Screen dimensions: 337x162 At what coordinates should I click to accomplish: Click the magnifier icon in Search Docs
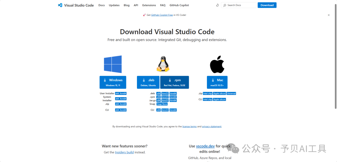(x=225, y=5)
